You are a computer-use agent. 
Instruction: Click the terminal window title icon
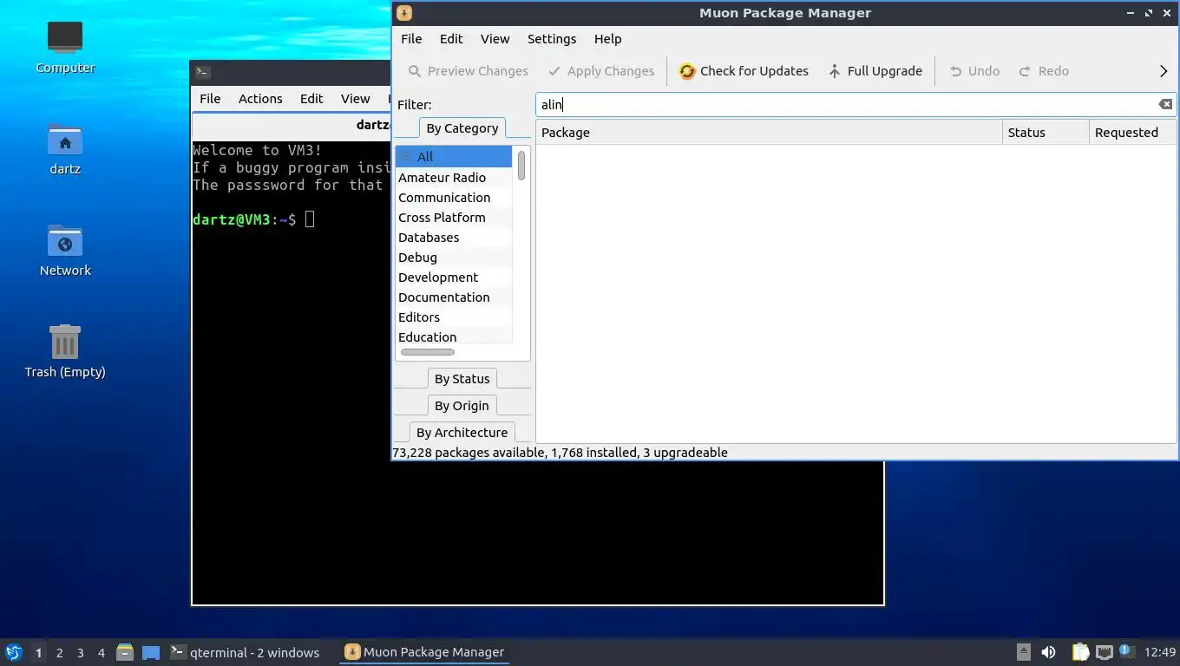202,73
